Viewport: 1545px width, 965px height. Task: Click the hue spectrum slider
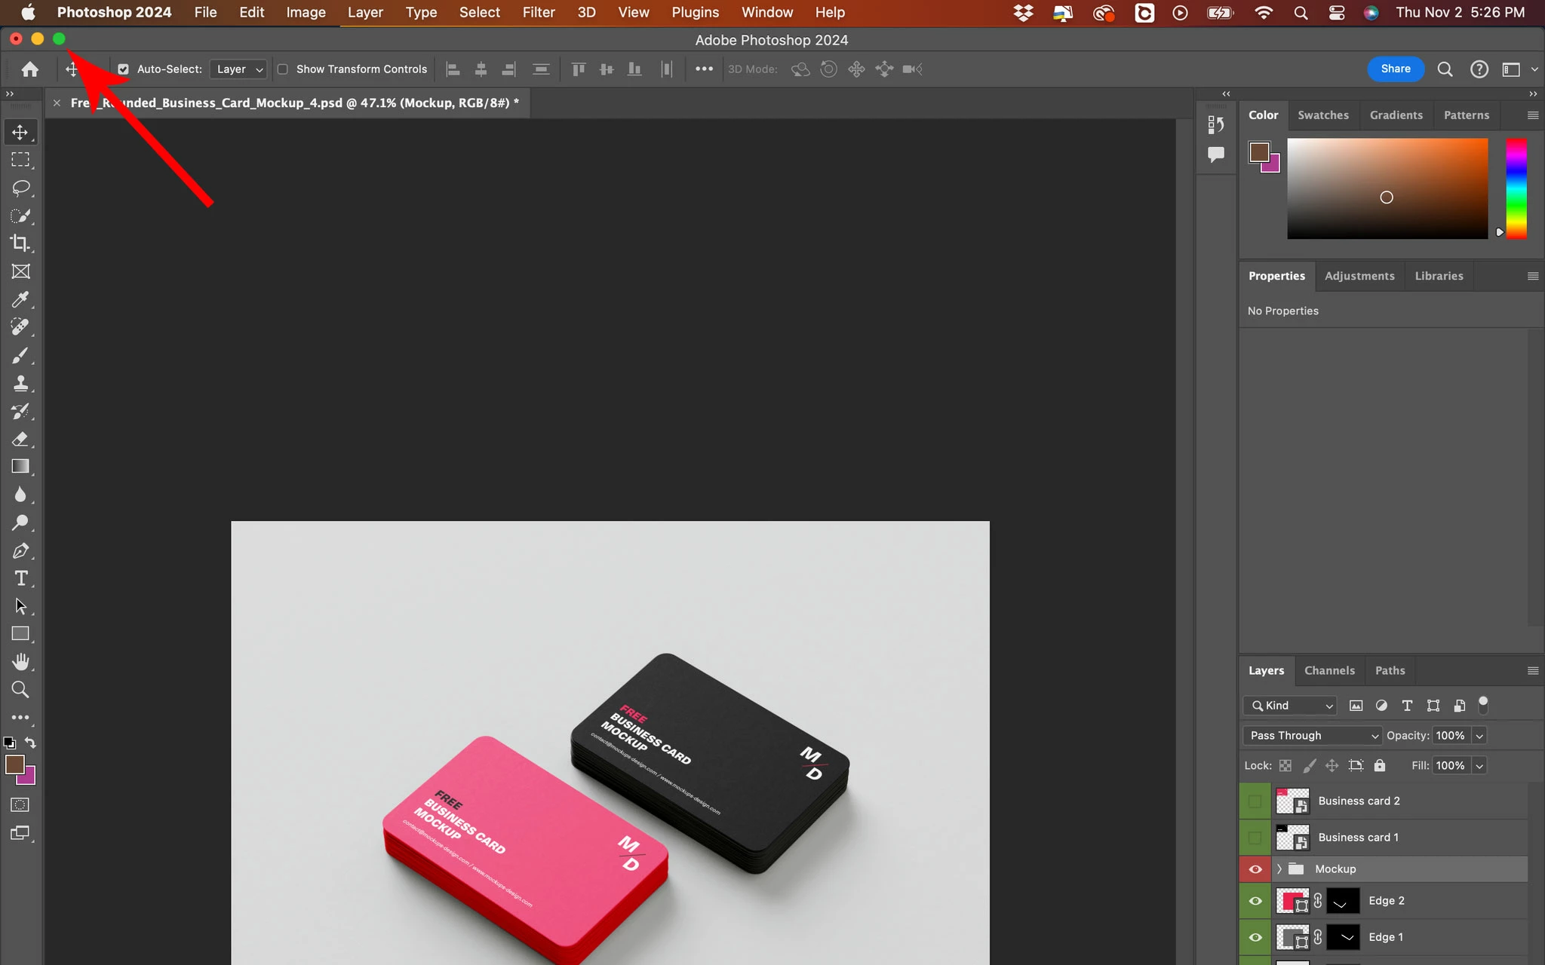click(1516, 188)
